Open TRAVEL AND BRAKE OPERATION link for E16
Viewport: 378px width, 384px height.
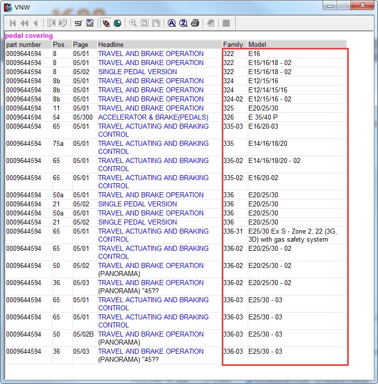(151, 53)
